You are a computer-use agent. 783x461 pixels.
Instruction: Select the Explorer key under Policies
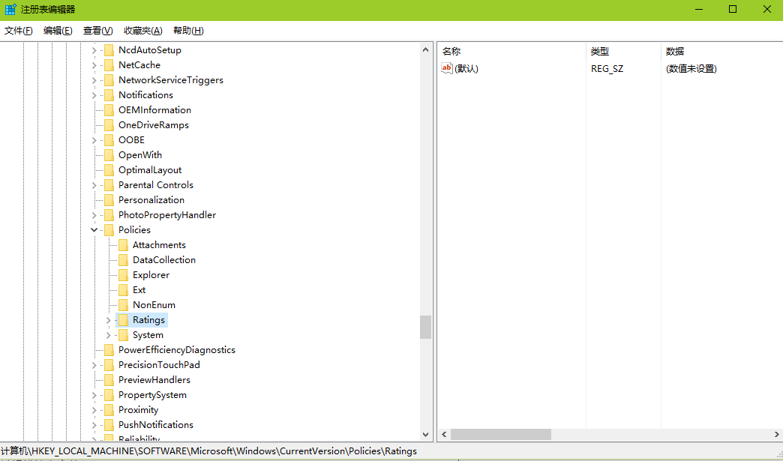point(151,275)
